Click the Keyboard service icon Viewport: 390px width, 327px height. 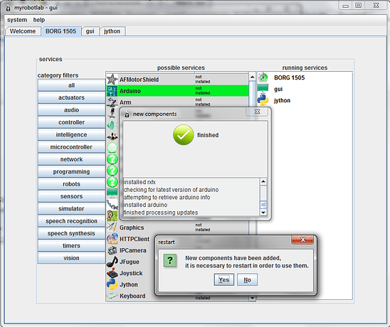112,296
